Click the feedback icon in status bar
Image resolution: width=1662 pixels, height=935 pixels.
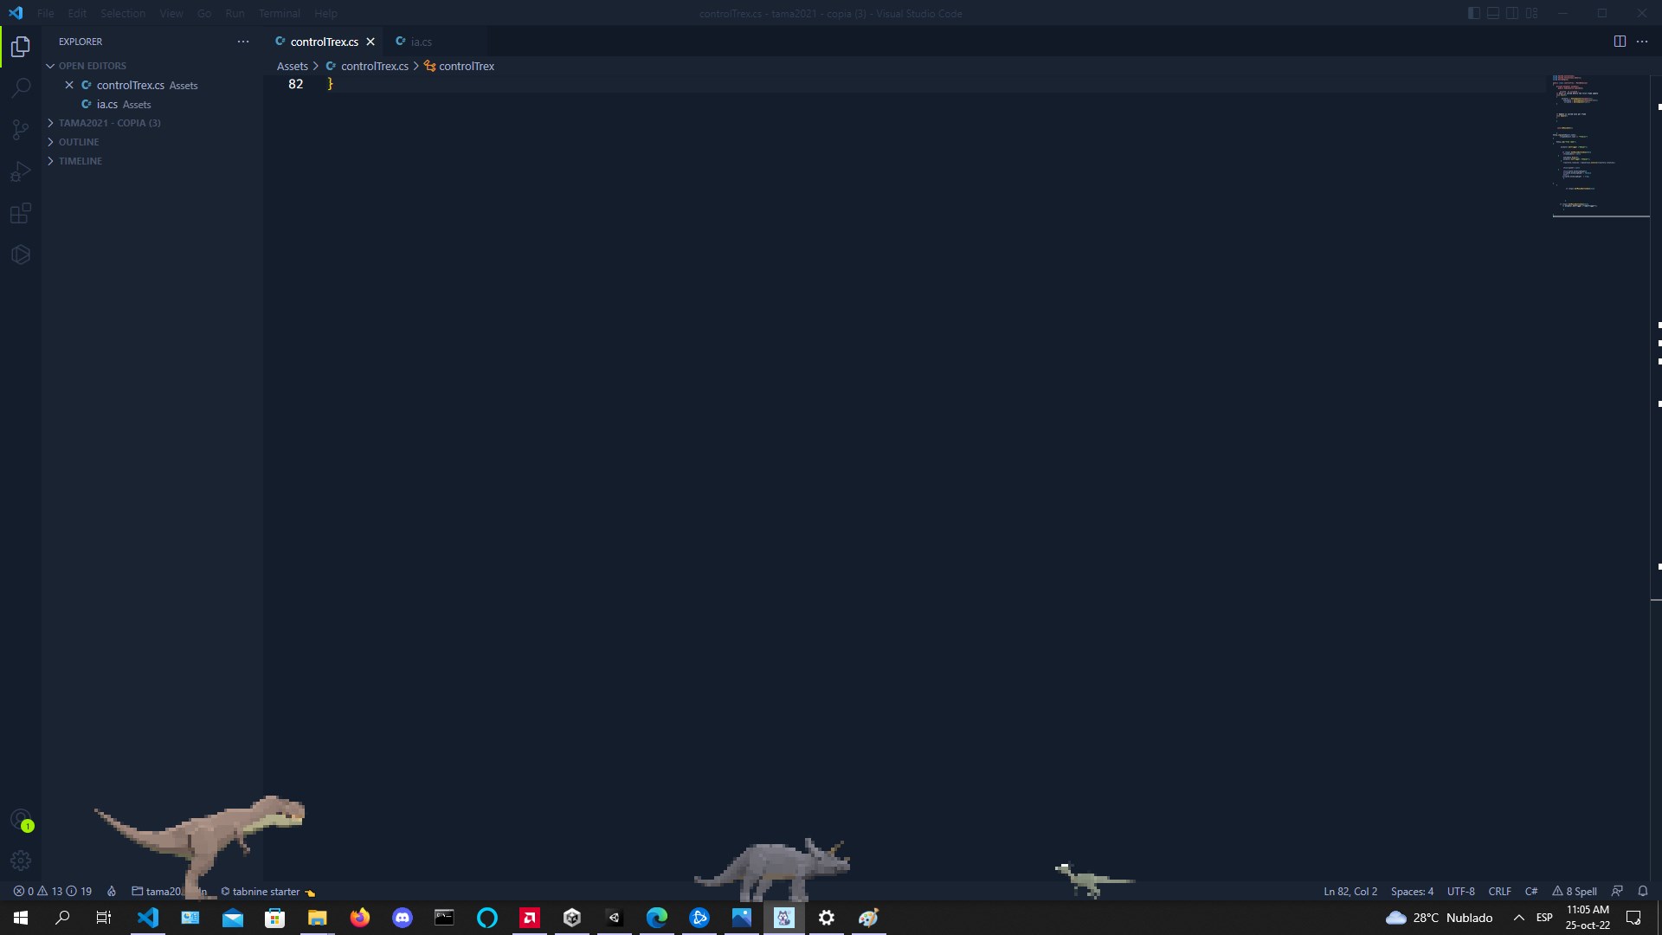click(1617, 891)
